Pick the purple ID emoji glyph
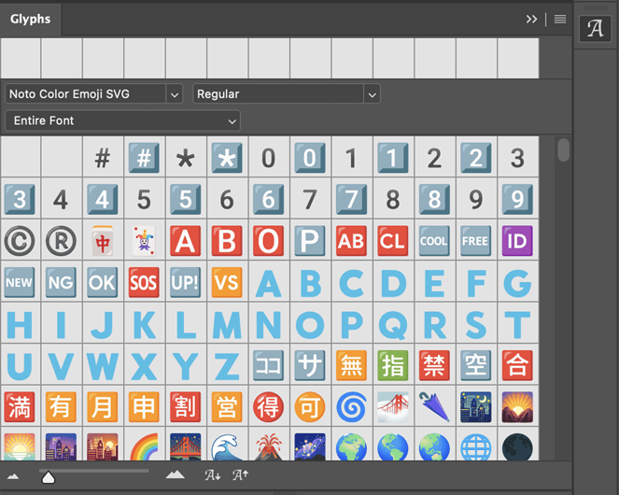619x495 pixels. click(x=516, y=240)
